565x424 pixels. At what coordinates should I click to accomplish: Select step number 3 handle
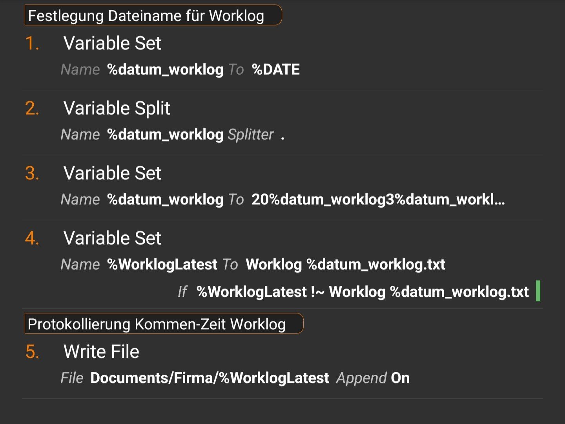[32, 173]
